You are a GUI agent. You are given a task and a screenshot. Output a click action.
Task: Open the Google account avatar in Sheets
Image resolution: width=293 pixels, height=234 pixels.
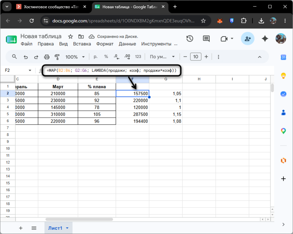(281, 38)
